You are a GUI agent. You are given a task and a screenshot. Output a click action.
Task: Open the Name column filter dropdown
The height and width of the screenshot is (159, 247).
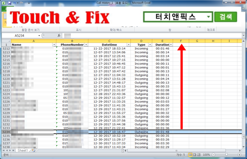point(54,45)
